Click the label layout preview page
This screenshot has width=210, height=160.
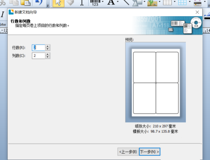(x=156, y=83)
